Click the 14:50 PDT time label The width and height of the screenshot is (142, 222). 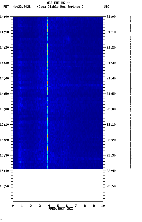pos(4,94)
